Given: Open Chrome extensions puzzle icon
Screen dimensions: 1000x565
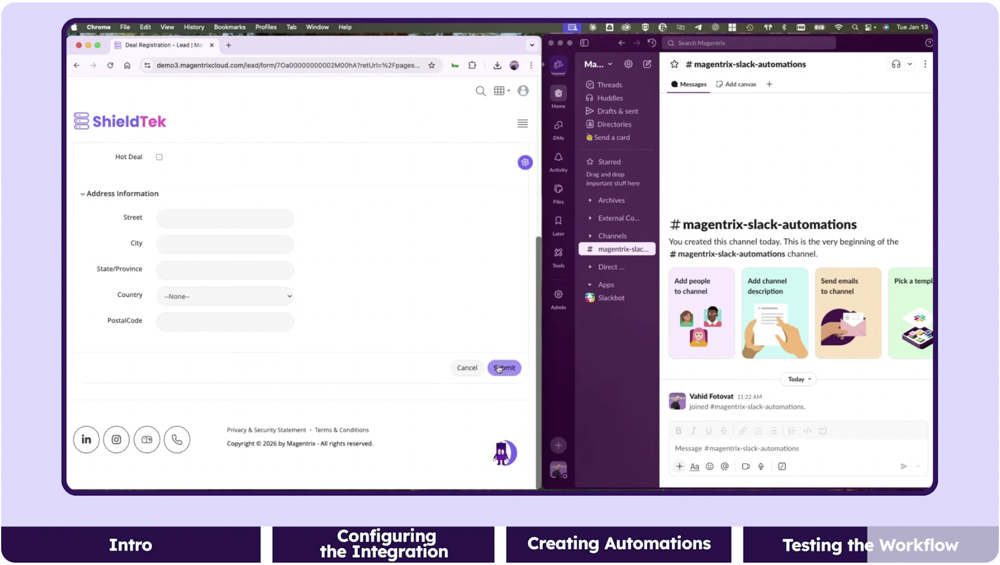Looking at the screenshot, I should 473,65.
